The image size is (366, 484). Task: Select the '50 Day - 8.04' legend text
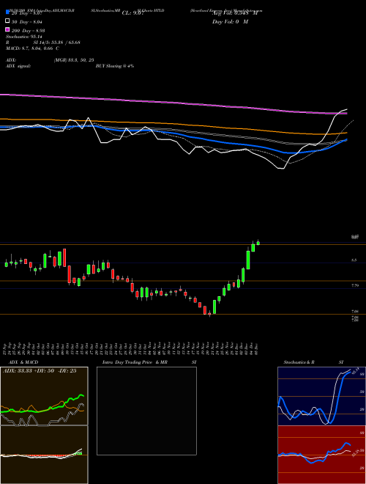click(27, 22)
